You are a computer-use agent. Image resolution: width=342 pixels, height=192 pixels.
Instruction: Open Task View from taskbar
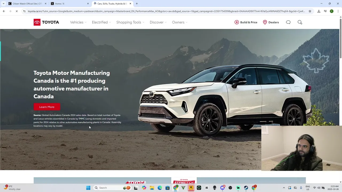(136, 188)
